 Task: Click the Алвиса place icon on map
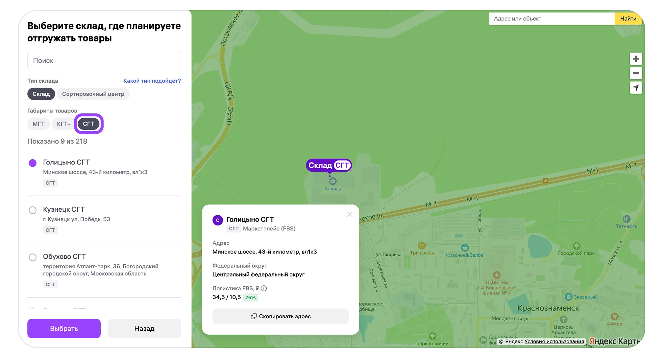pos(332,181)
